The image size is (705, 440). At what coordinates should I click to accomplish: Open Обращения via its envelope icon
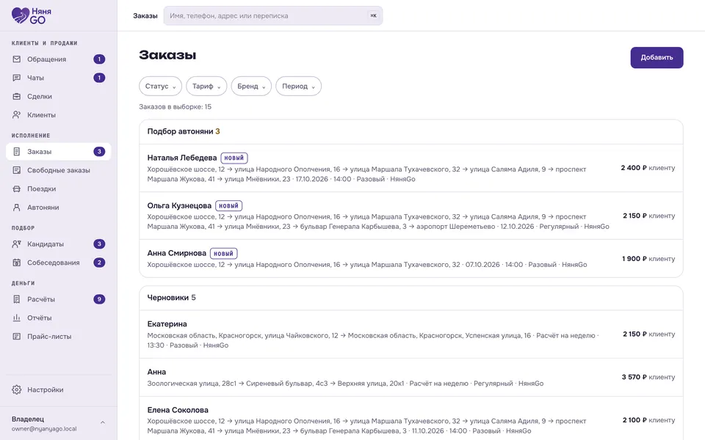tap(17, 59)
